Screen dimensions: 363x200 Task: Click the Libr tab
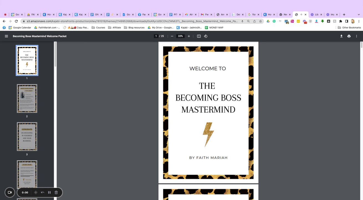(316, 14)
